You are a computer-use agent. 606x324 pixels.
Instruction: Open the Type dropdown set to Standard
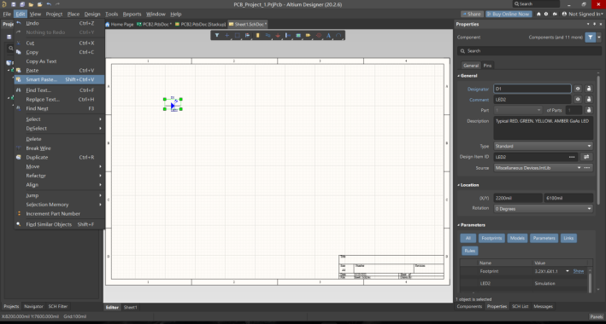click(543, 146)
